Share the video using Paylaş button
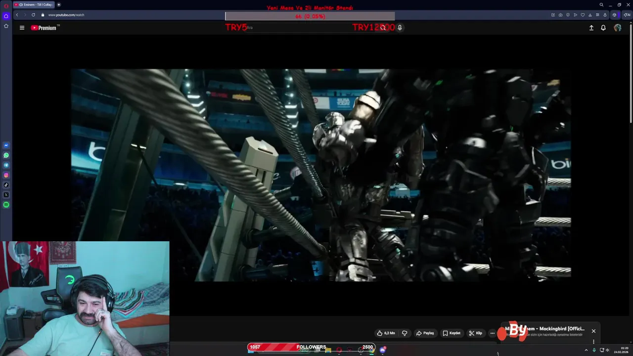The height and width of the screenshot is (356, 633). [x=425, y=333]
